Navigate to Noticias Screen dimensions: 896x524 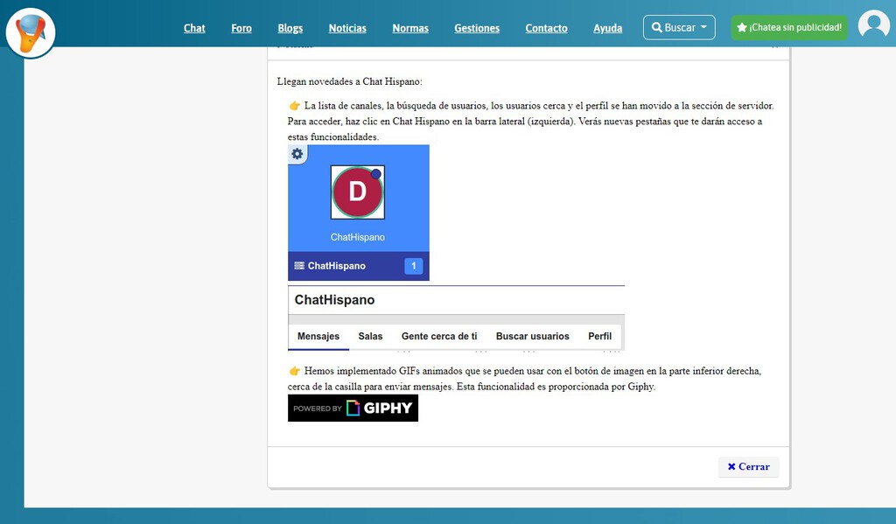click(x=347, y=28)
